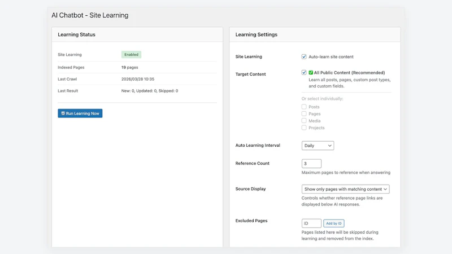Click the Learning Status panel heading
Screen dimensions: 452x254
click(x=76, y=34)
